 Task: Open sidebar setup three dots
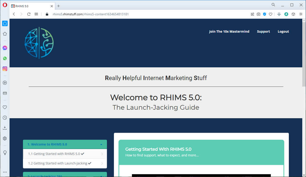(x=5, y=172)
